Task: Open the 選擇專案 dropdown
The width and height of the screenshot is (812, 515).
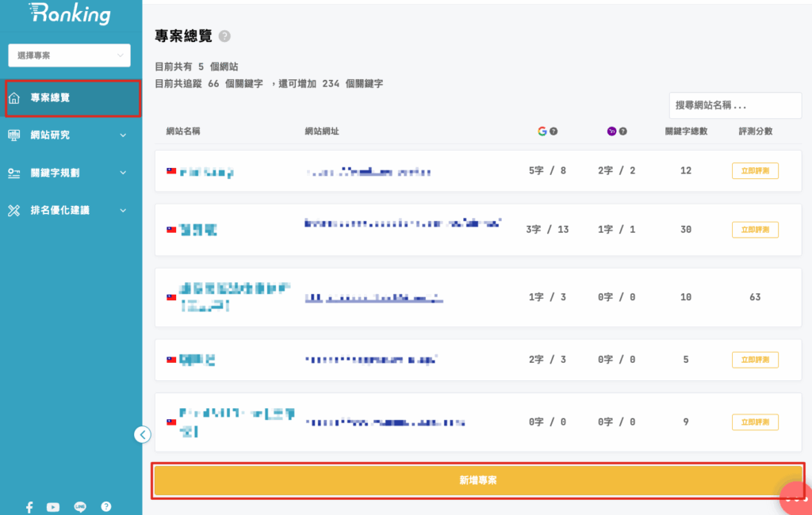Action: [69, 55]
